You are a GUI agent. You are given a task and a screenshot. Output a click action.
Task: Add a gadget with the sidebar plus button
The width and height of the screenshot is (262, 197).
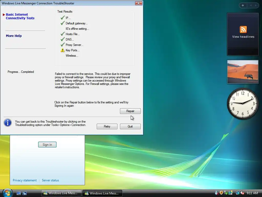click(x=243, y=5)
